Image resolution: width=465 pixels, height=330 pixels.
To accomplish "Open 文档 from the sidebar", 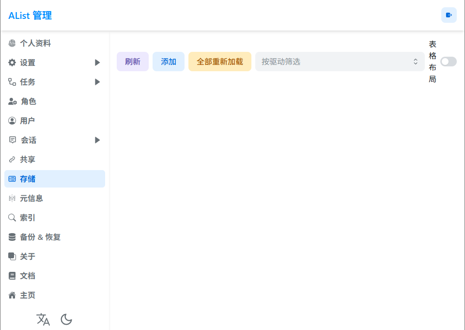I will coord(55,276).
